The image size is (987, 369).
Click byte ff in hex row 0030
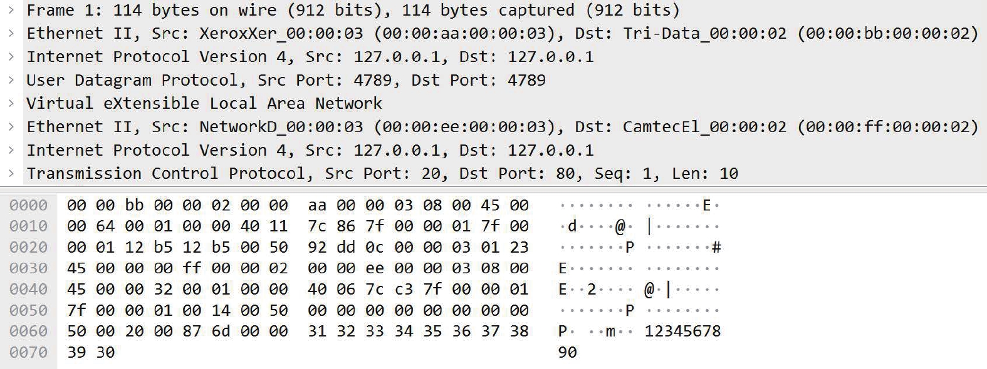click(x=192, y=268)
